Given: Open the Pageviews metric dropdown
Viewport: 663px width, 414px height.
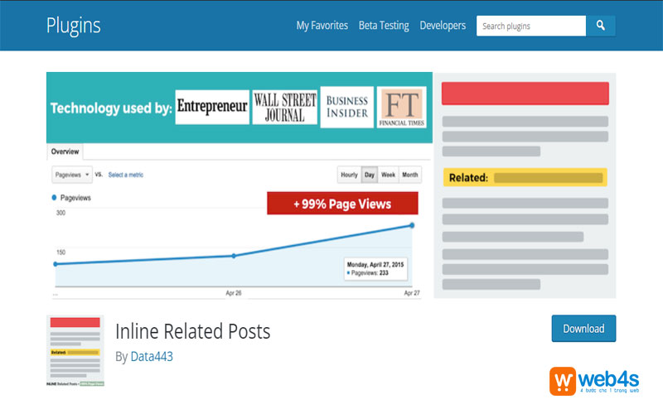Looking at the screenshot, I should coord(72,175).
